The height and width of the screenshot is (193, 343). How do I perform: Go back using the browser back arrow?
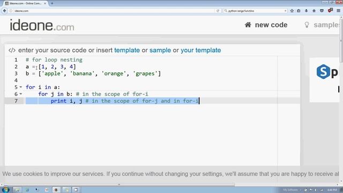(4, 11)
